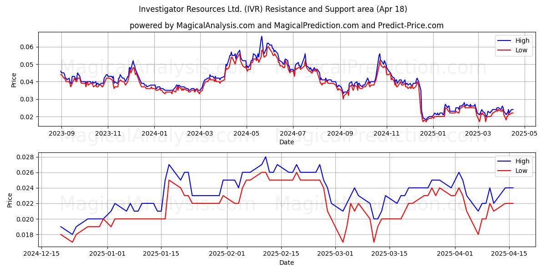Click the '2024-05' x-axis label on the top chart

coord(246,134)
